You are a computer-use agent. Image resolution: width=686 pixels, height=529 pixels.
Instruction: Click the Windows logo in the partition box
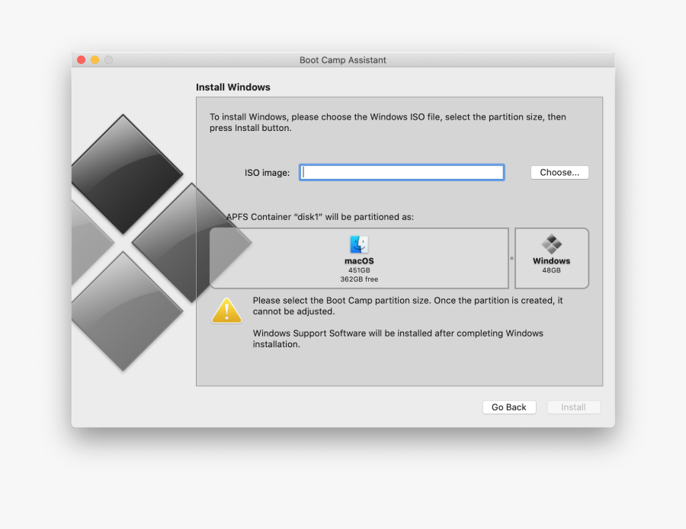click(x=551, y=244)
